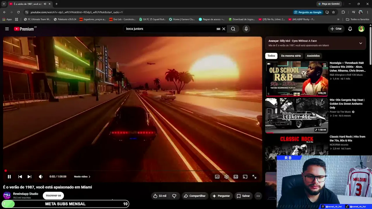Image resolution: width=372 pixels, height=209 pixels.
Task: Click the address bar URL
Action: [x=76, y=12]
